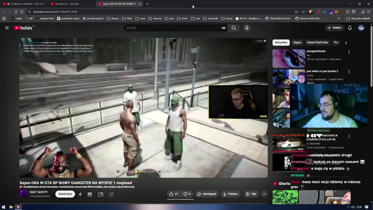Click the Pobierz download button

[x=230, y=194]
